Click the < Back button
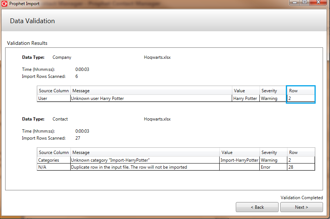 pyautogui.click(x=257, y=207)
